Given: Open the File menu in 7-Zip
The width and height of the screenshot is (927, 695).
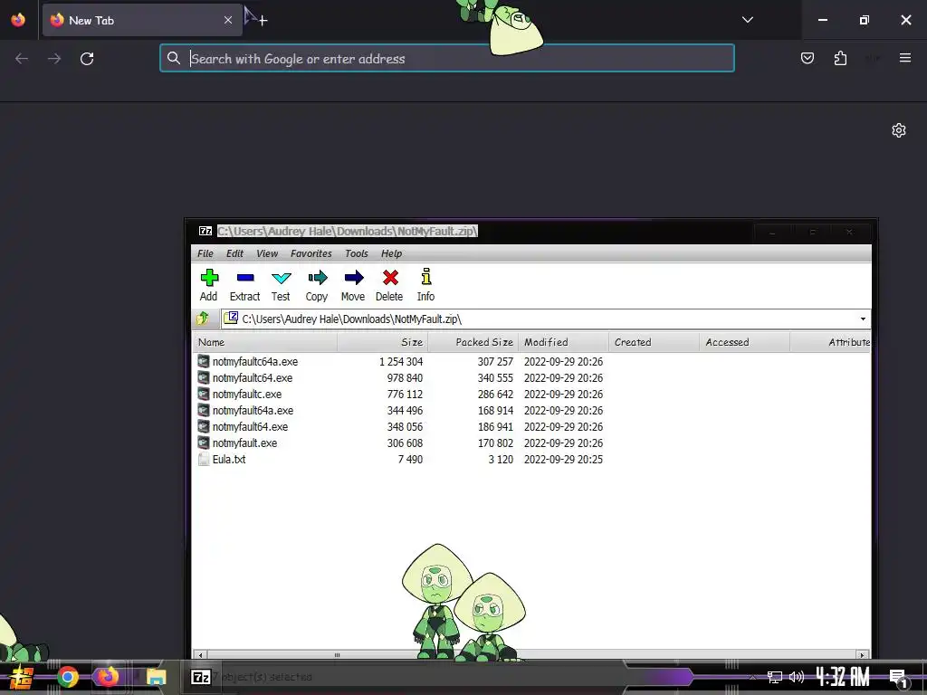Looking at the screenshot, I should click(x=205, y=253).
